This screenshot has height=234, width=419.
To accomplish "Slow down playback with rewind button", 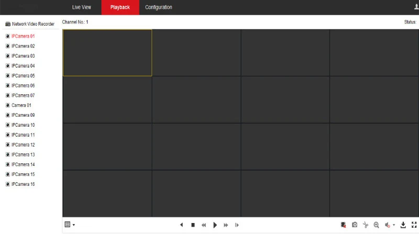I will [204, 225].
